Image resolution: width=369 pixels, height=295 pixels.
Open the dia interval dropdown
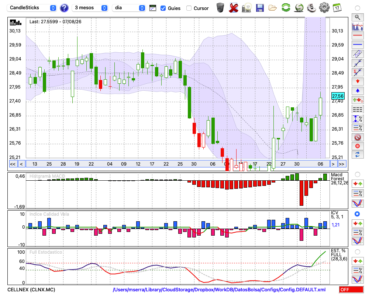pyautogui.click(x=129, y=8)
